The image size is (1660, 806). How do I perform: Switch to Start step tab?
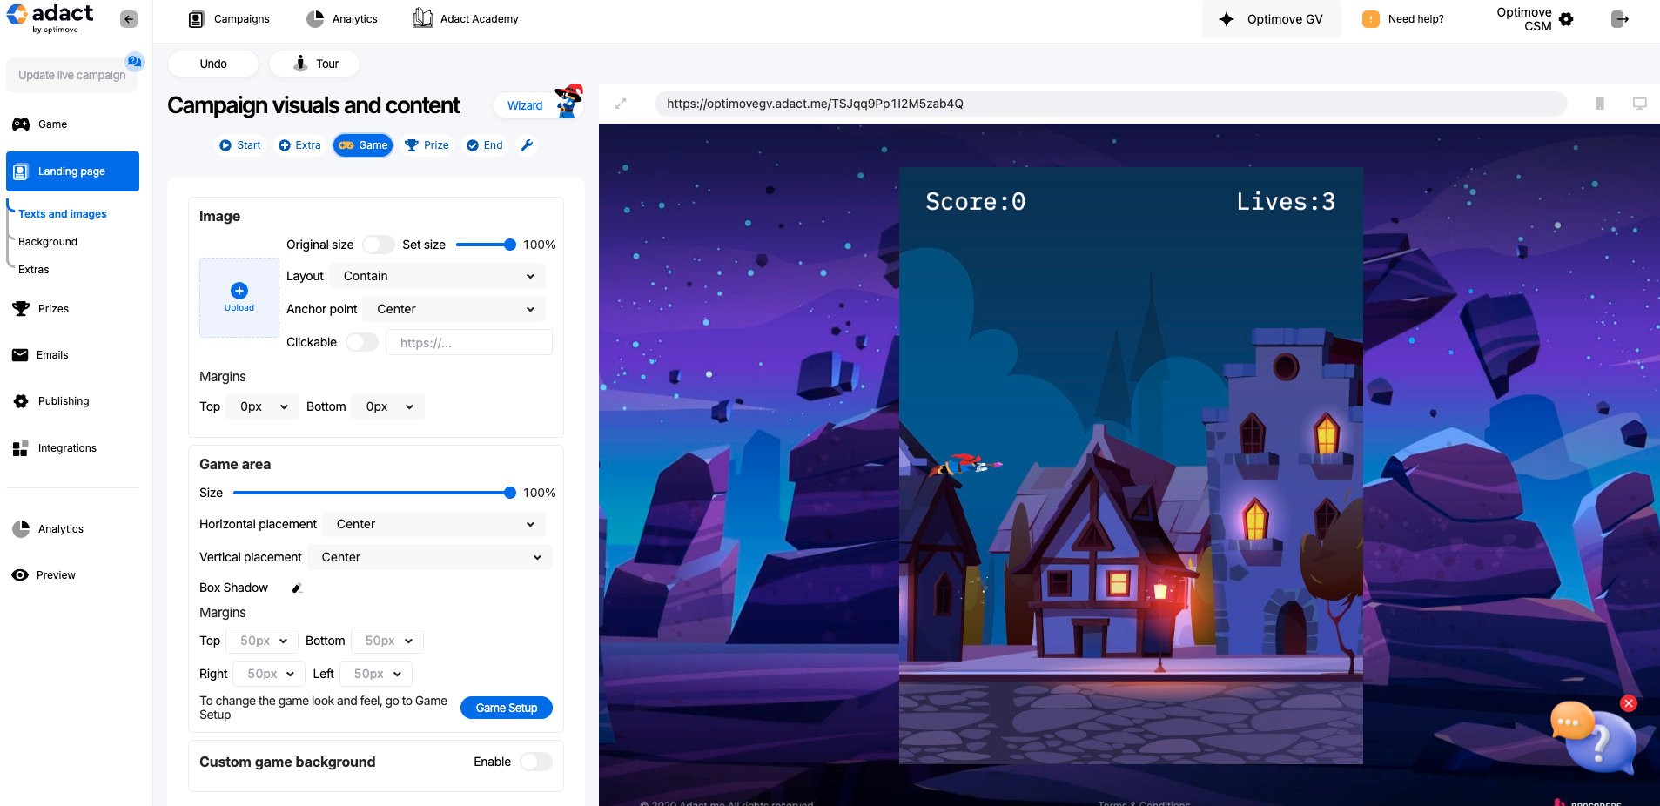[x=240, y=145]
